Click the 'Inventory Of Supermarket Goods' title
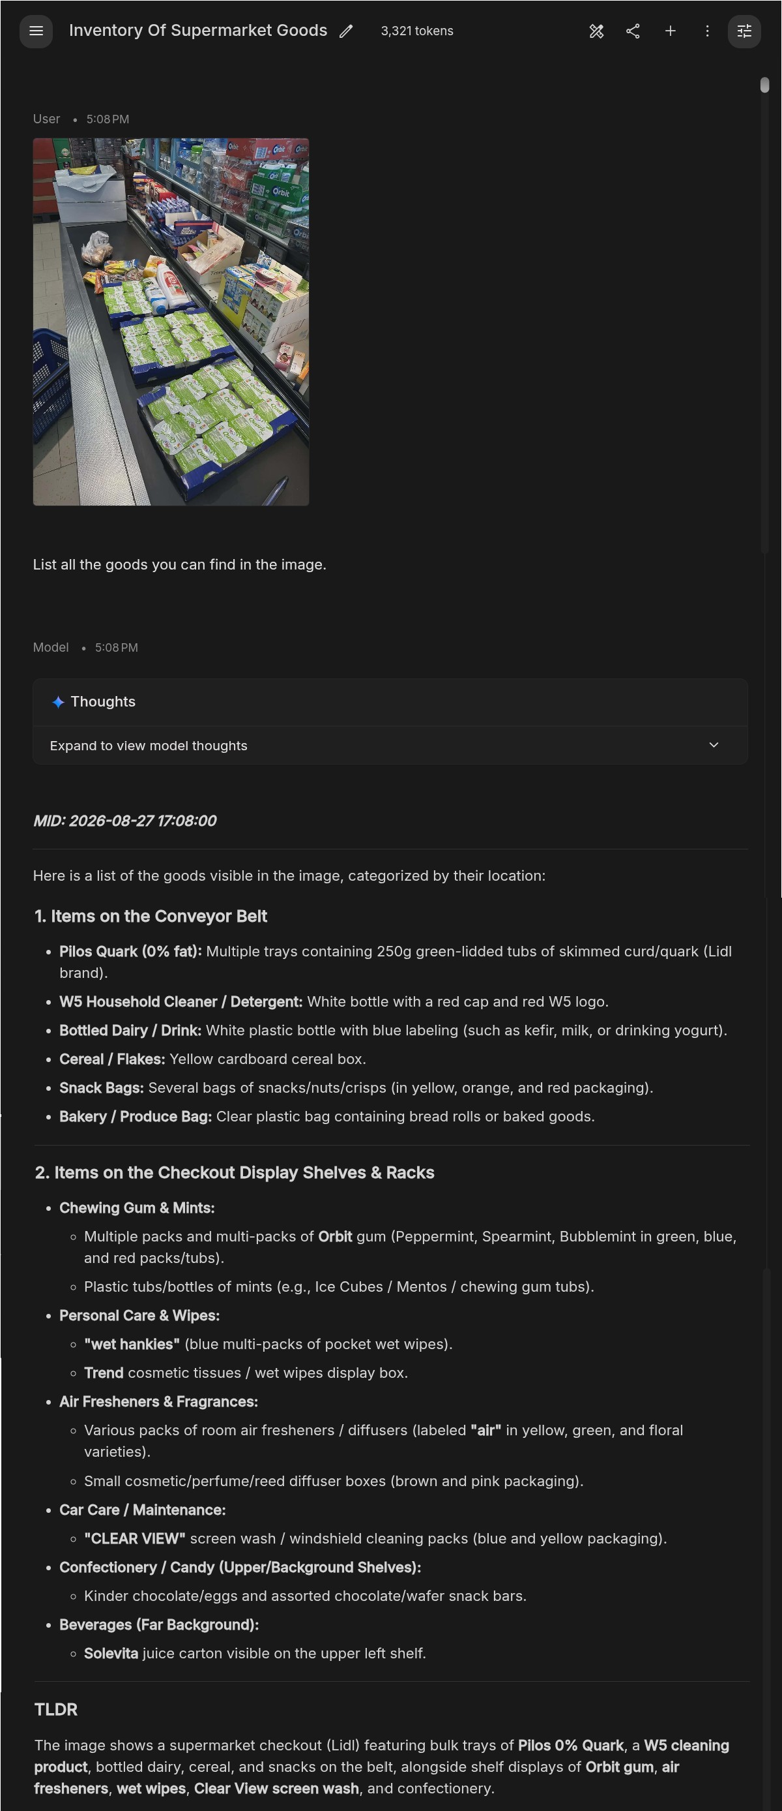The width and height of the screenshot is (782, 1811). click(x=198, y=30)
